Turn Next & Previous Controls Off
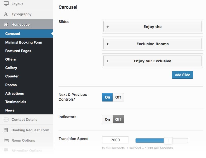 coord(118,97)
